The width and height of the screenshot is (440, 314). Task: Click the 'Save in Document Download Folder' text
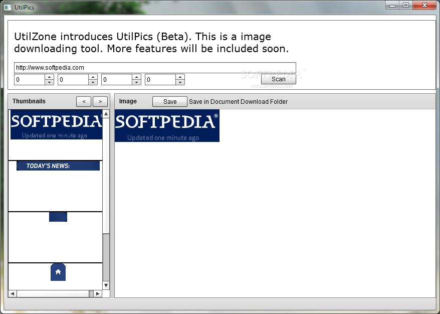pos(238,102)
